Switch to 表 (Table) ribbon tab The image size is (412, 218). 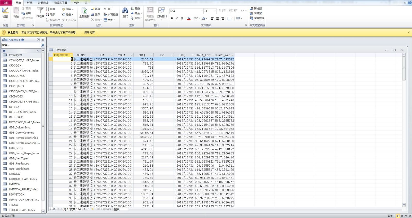[x=86, y=3]
